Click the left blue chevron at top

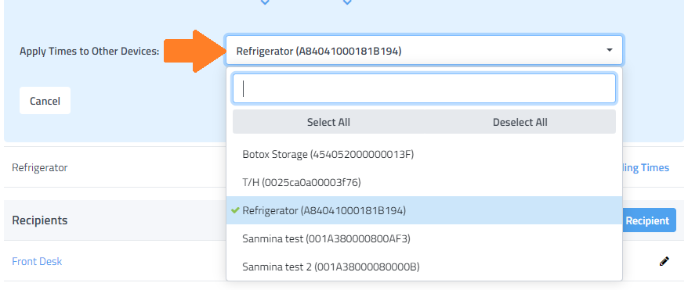265,2
